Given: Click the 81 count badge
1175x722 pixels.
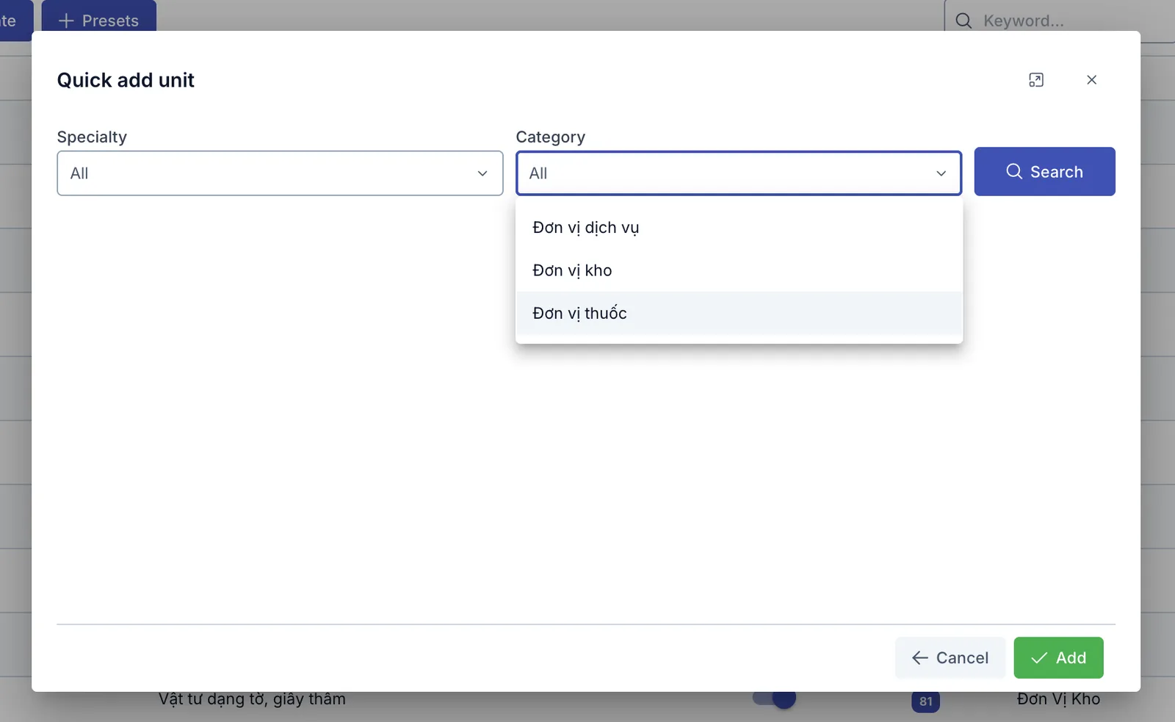Looking at the screenshot, I should point(925,701).
